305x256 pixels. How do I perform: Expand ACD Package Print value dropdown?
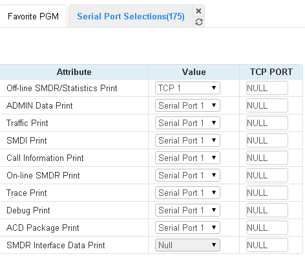point(187,228)
